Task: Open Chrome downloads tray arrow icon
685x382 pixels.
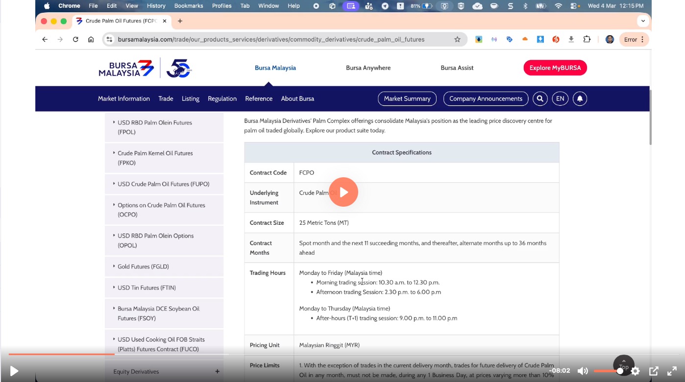Action: click(x=571, y=40)
